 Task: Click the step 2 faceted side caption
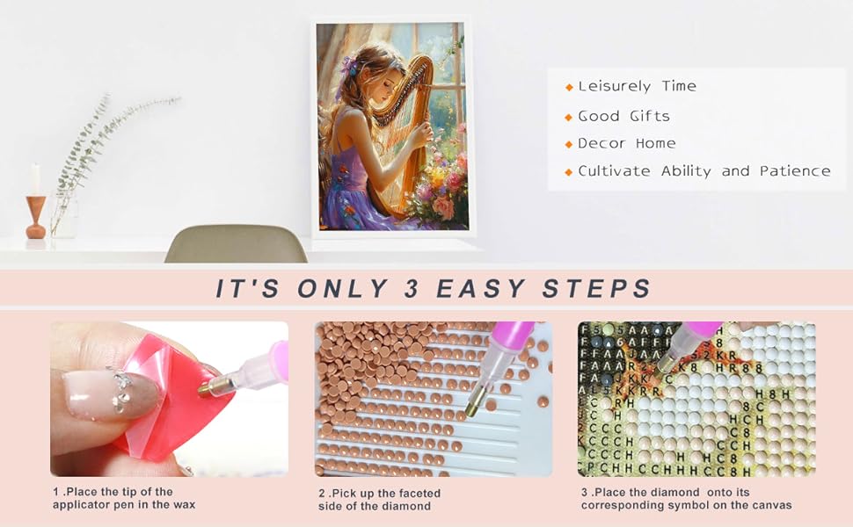[380, 500]
